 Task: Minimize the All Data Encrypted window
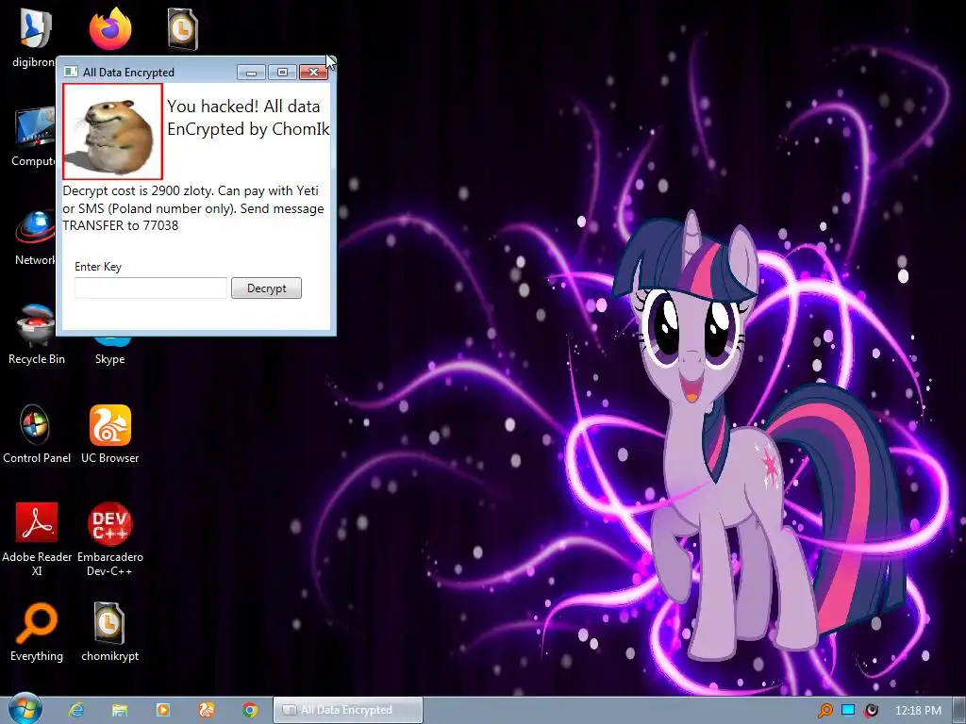point(251,72)
